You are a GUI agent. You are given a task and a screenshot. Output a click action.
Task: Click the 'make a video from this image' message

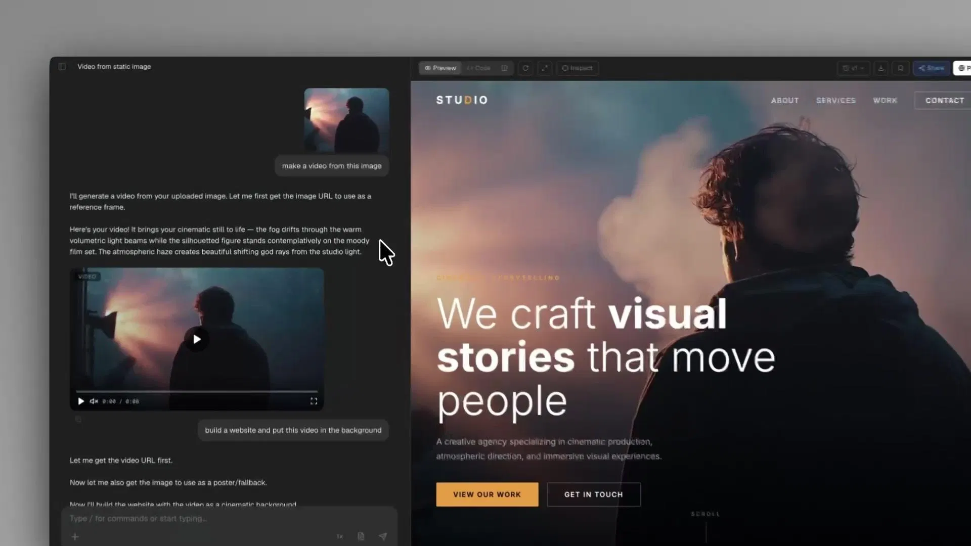click(332, 166)
